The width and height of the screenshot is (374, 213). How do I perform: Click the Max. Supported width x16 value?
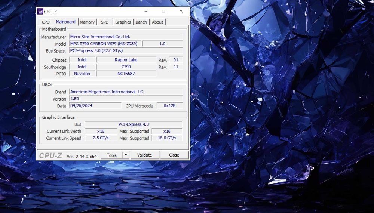pos(167,131)
